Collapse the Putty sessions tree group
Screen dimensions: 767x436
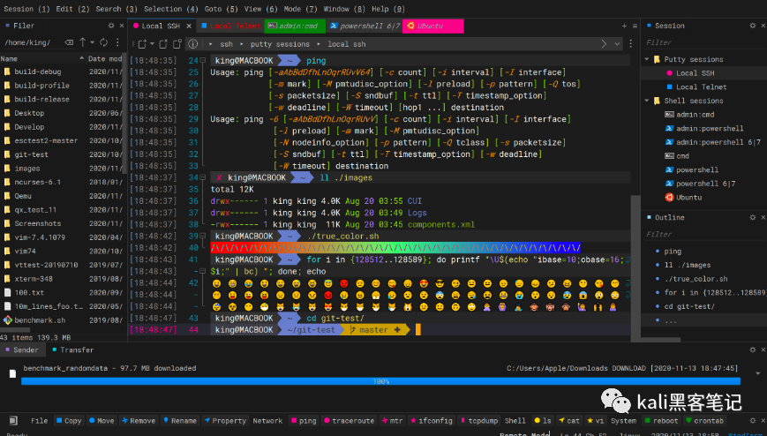pyautogui.click(x=647, y=60)
